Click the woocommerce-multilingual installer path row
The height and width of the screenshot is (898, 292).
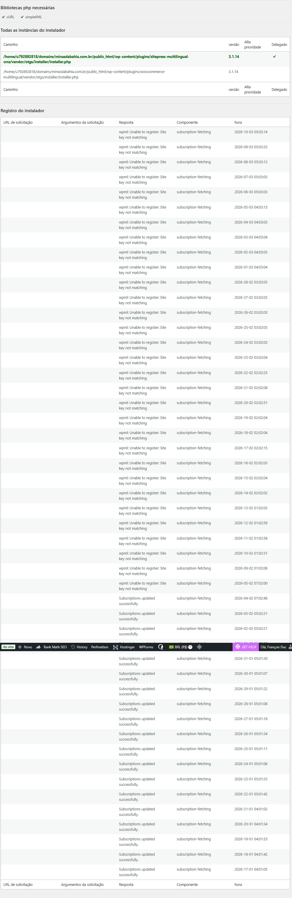85,74
